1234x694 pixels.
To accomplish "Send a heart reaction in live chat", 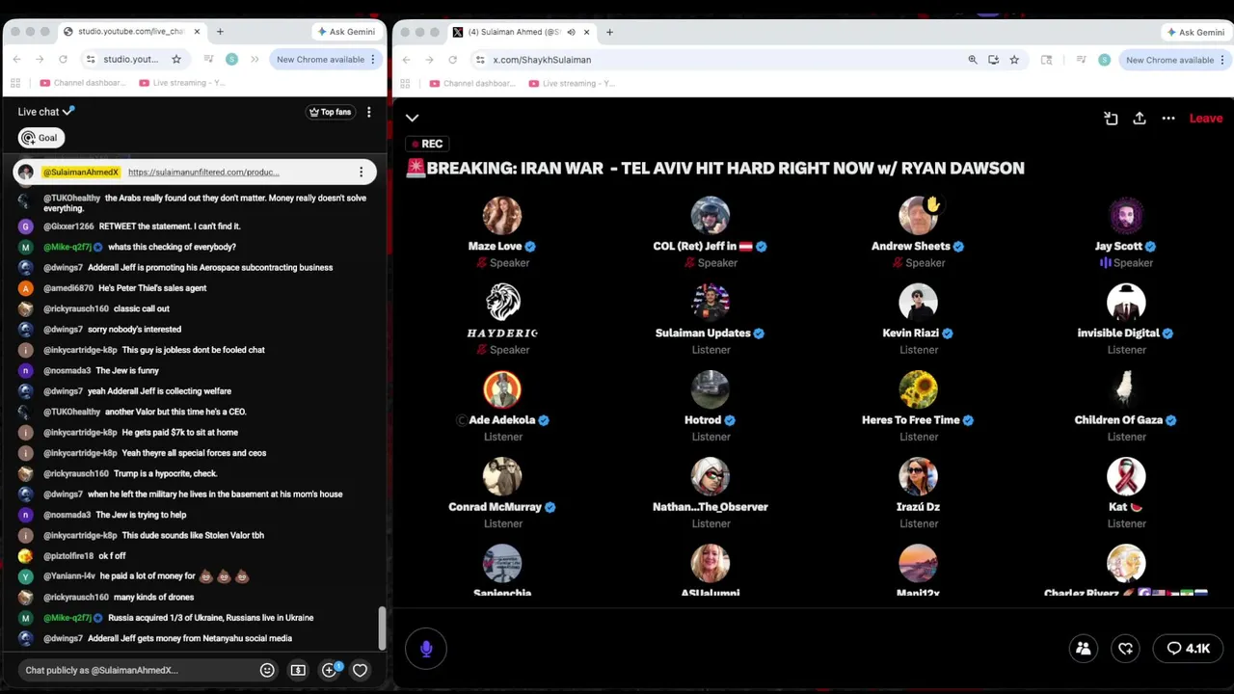I will (x=360, y=670).
